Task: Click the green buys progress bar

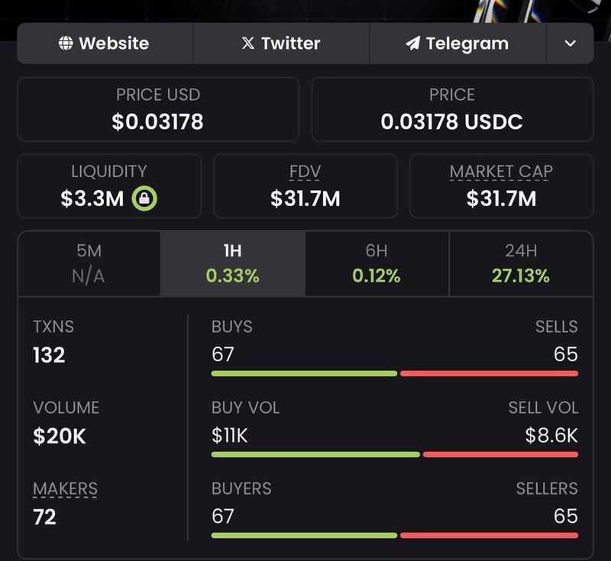Action: 304,373
